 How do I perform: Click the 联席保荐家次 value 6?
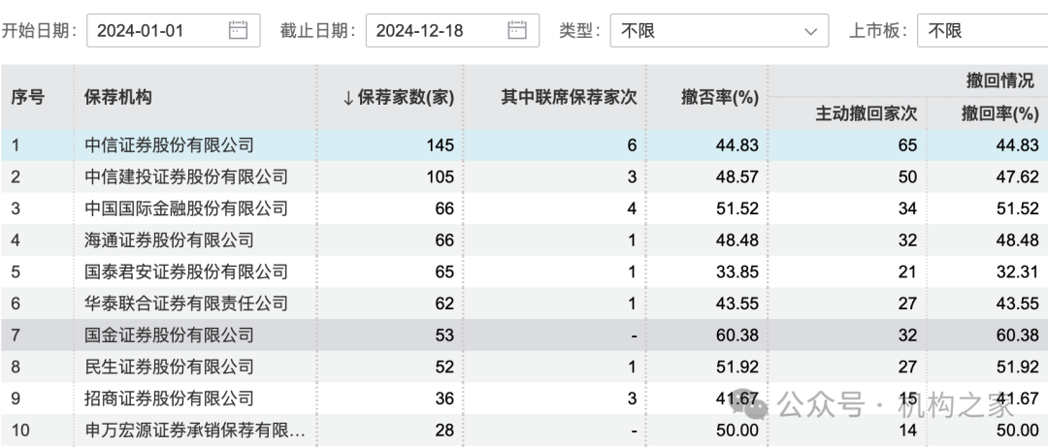tap(632, 145)
